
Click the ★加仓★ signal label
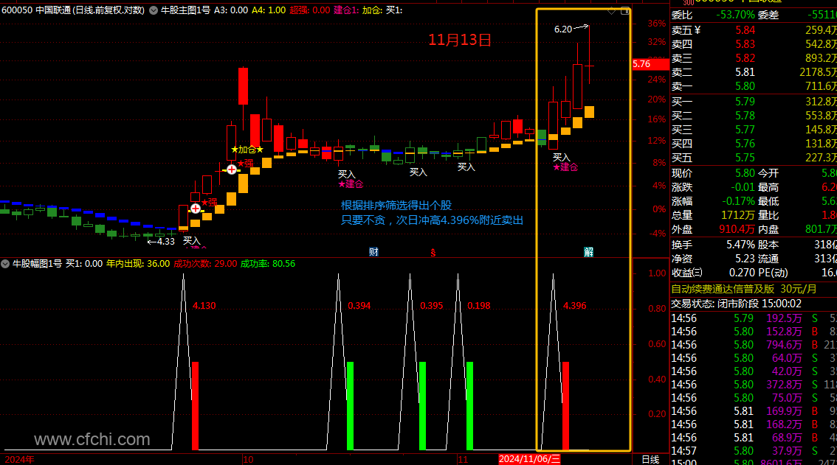247,150
